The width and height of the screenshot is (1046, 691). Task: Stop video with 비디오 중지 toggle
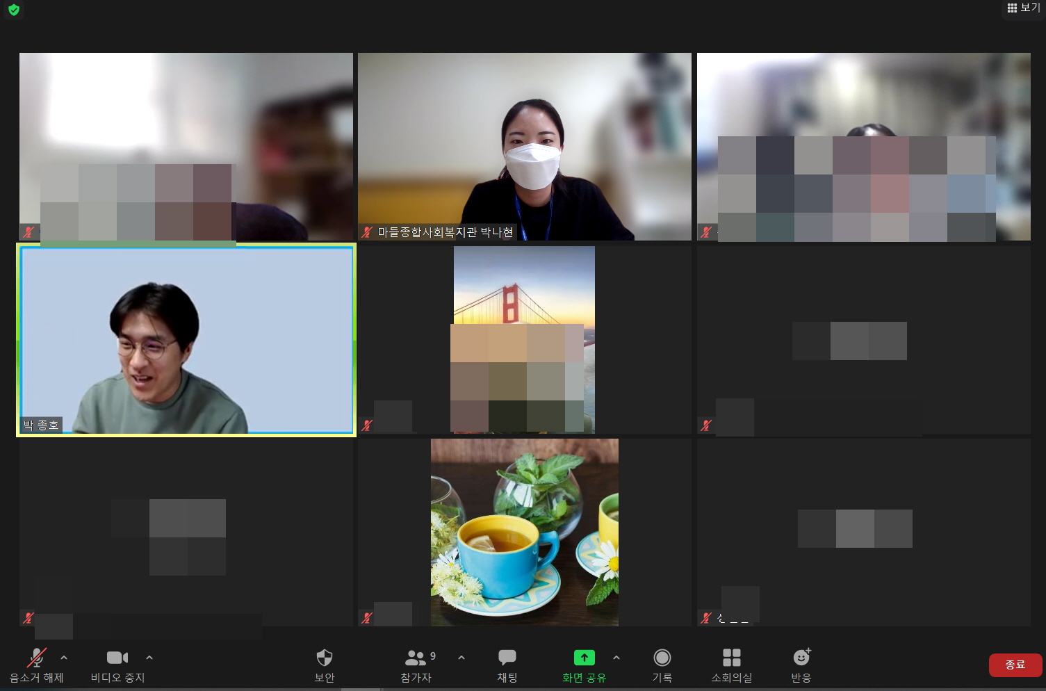coord(117,658)
